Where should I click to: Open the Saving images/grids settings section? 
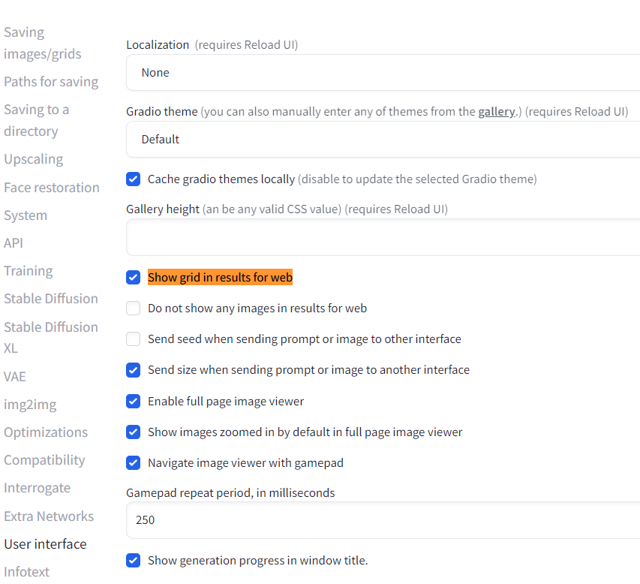[42, 44]
